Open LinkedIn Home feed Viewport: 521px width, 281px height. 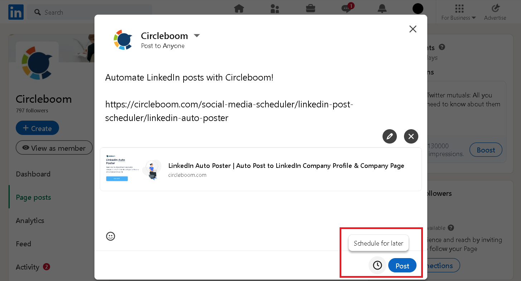(x=239, y=9)
